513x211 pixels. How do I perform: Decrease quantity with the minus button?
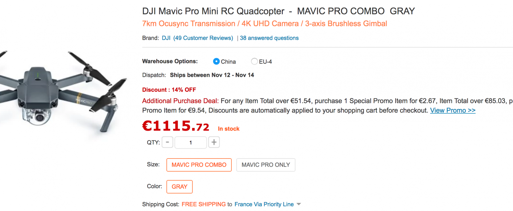[x=167, y=142]
